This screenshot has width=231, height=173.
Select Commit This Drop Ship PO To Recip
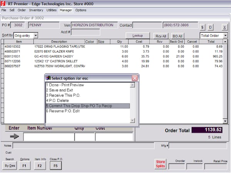pyautogui.click(x=88, y=106)
